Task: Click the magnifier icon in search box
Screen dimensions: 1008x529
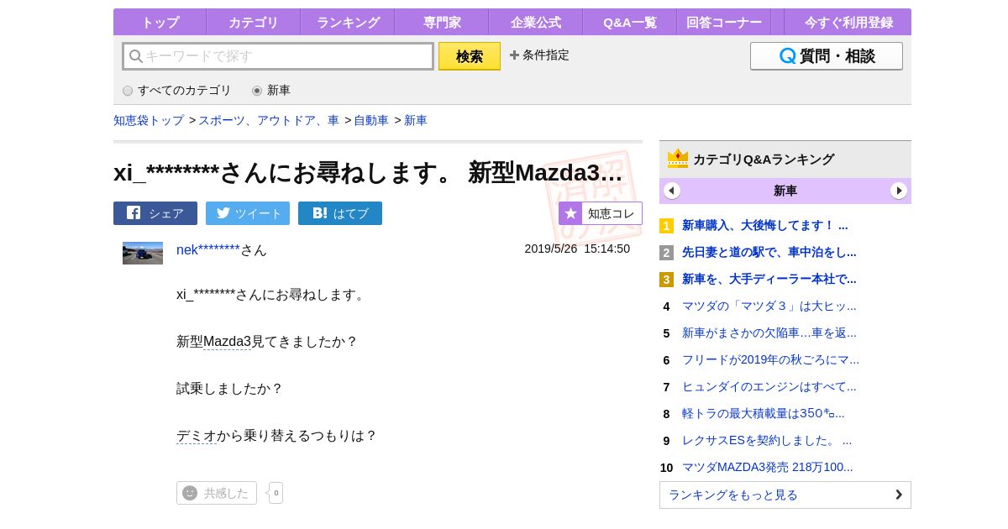Action: click(135, 56)
